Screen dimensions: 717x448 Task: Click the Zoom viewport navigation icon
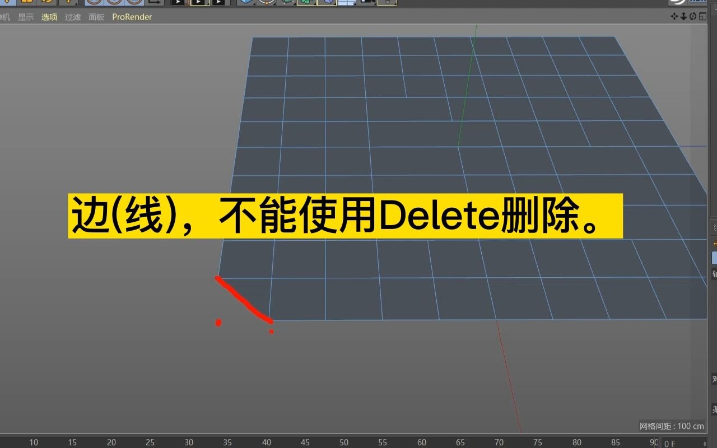point(684,16)
